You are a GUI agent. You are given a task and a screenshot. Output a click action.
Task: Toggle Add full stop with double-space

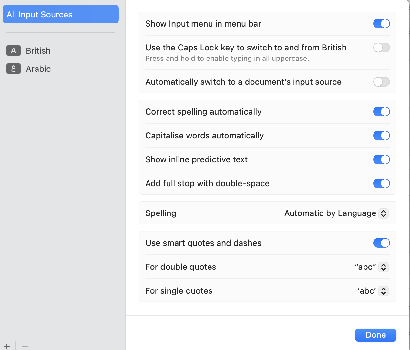click(x=381, y=183)
